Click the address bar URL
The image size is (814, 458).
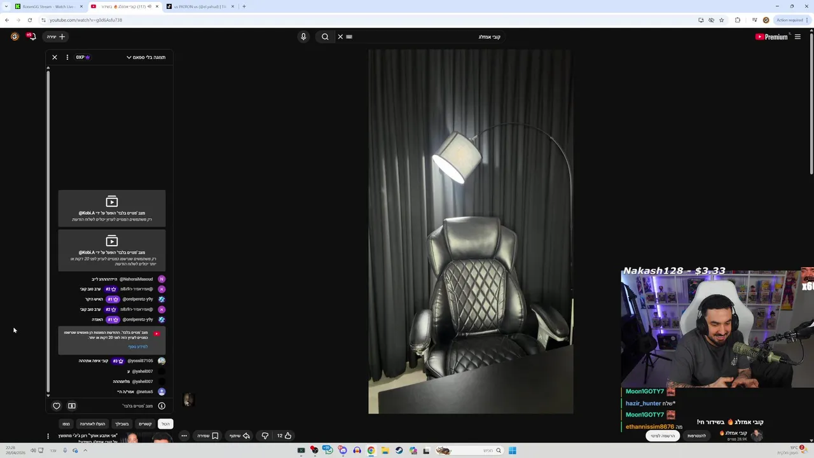coord(86,20)
